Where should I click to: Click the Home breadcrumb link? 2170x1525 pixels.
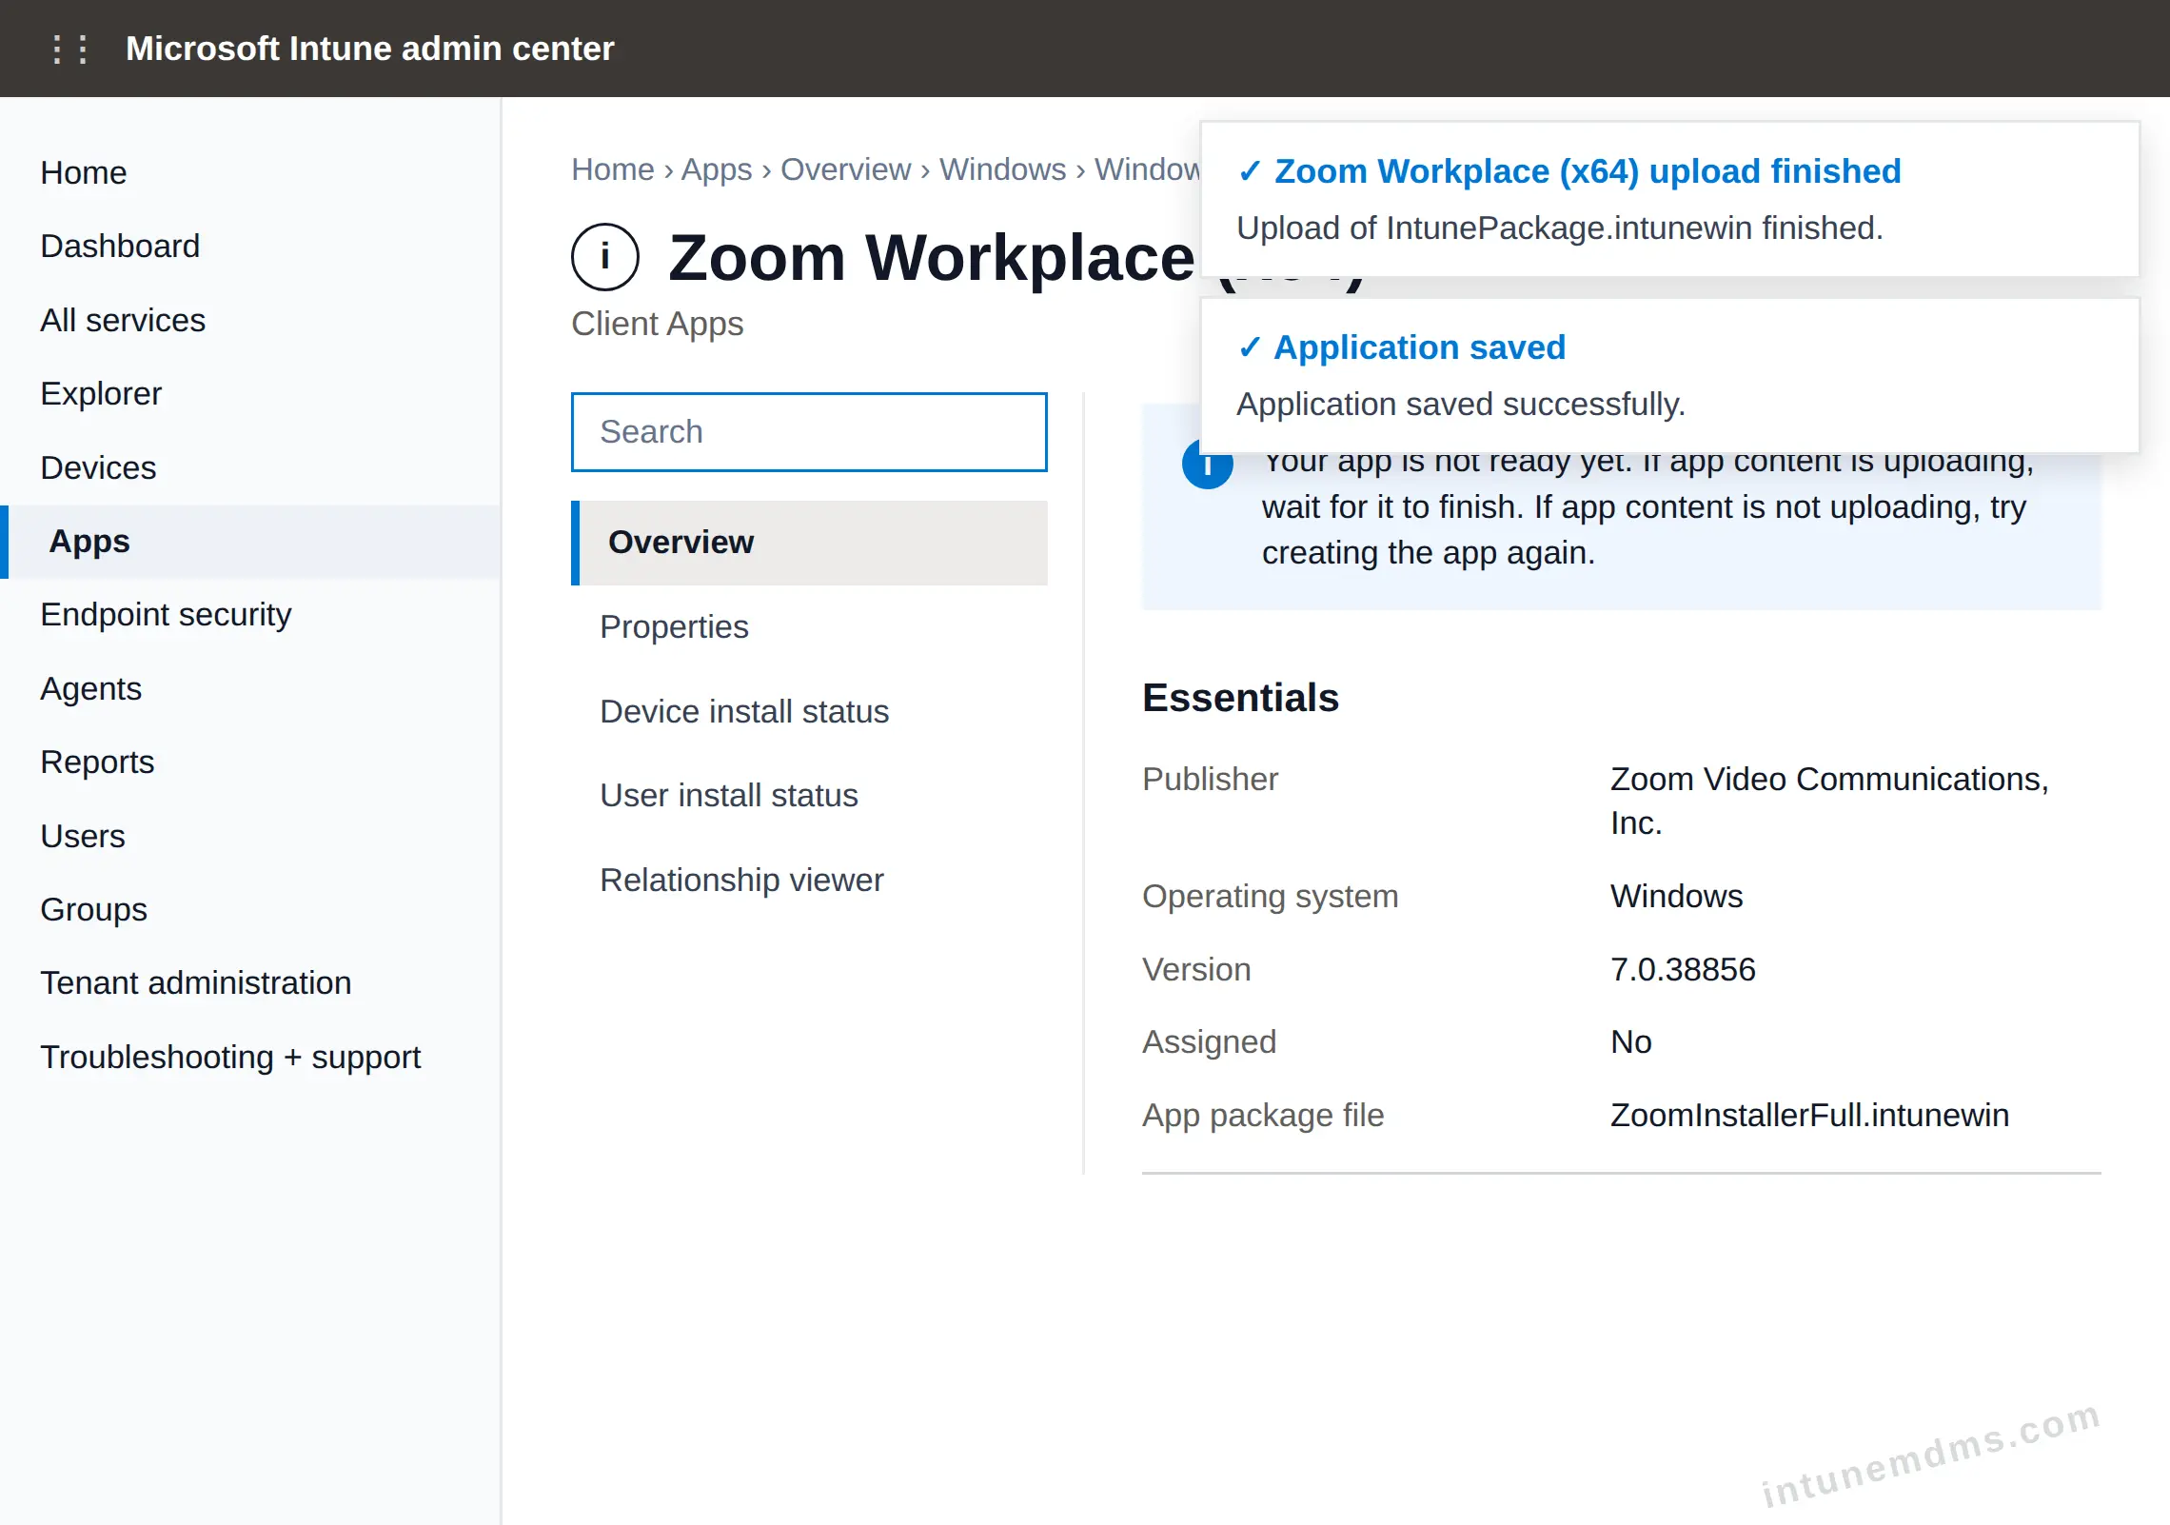click(x=613, y=169)
